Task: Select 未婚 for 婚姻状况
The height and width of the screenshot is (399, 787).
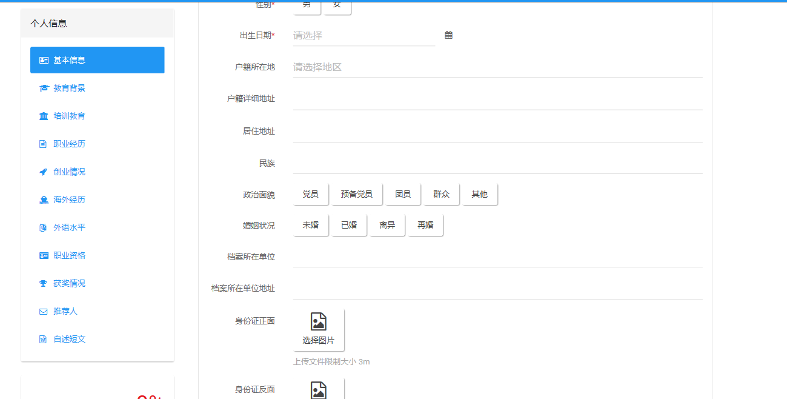Action: (x=311, y=225)
